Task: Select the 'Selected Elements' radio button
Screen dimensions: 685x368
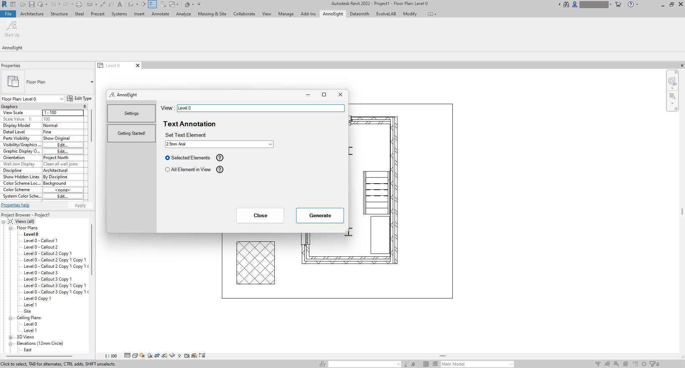Action: click(x=167, y=158)
